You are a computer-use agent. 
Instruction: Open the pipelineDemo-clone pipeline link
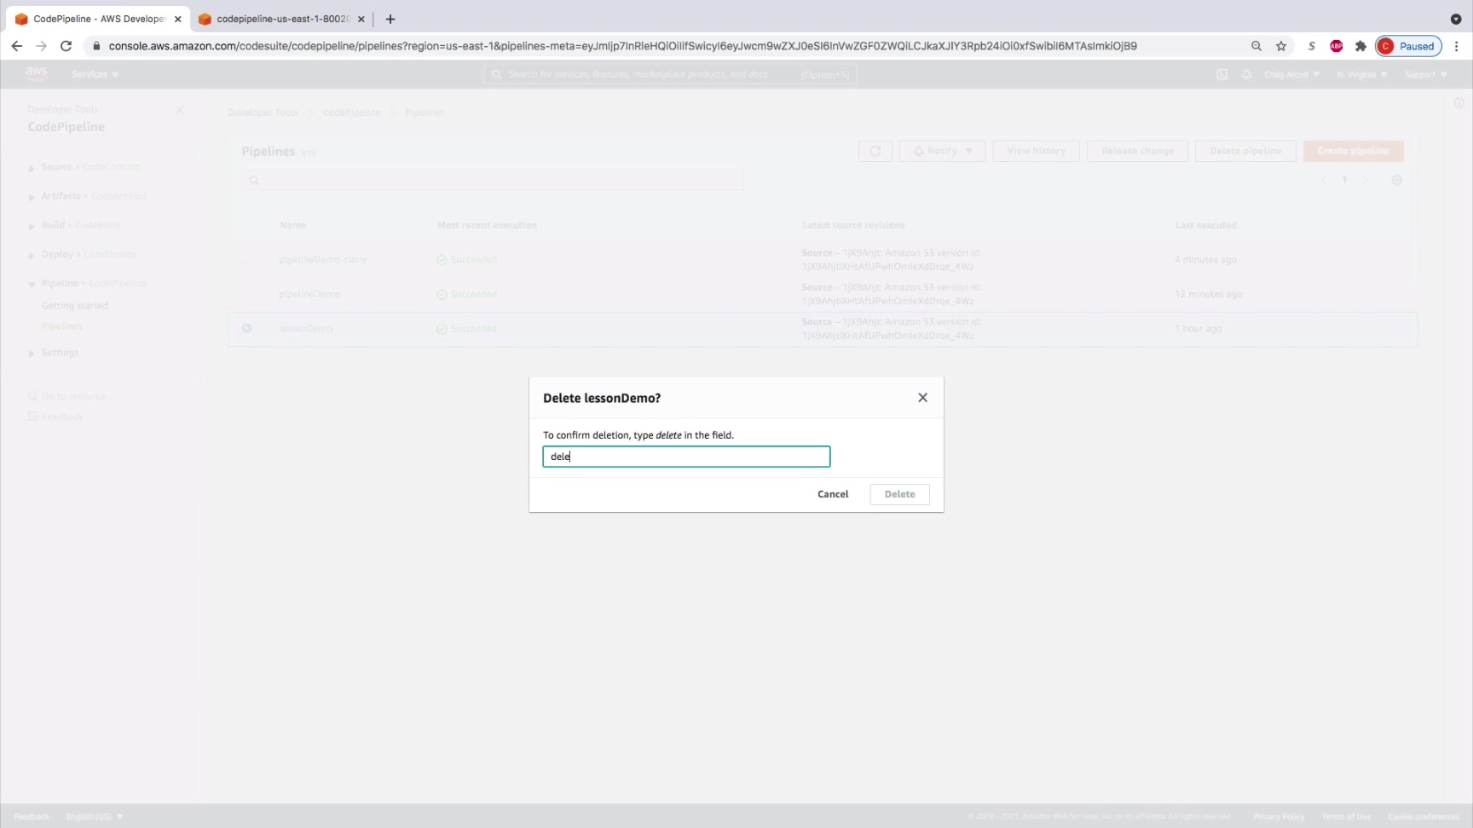point(323,260)
